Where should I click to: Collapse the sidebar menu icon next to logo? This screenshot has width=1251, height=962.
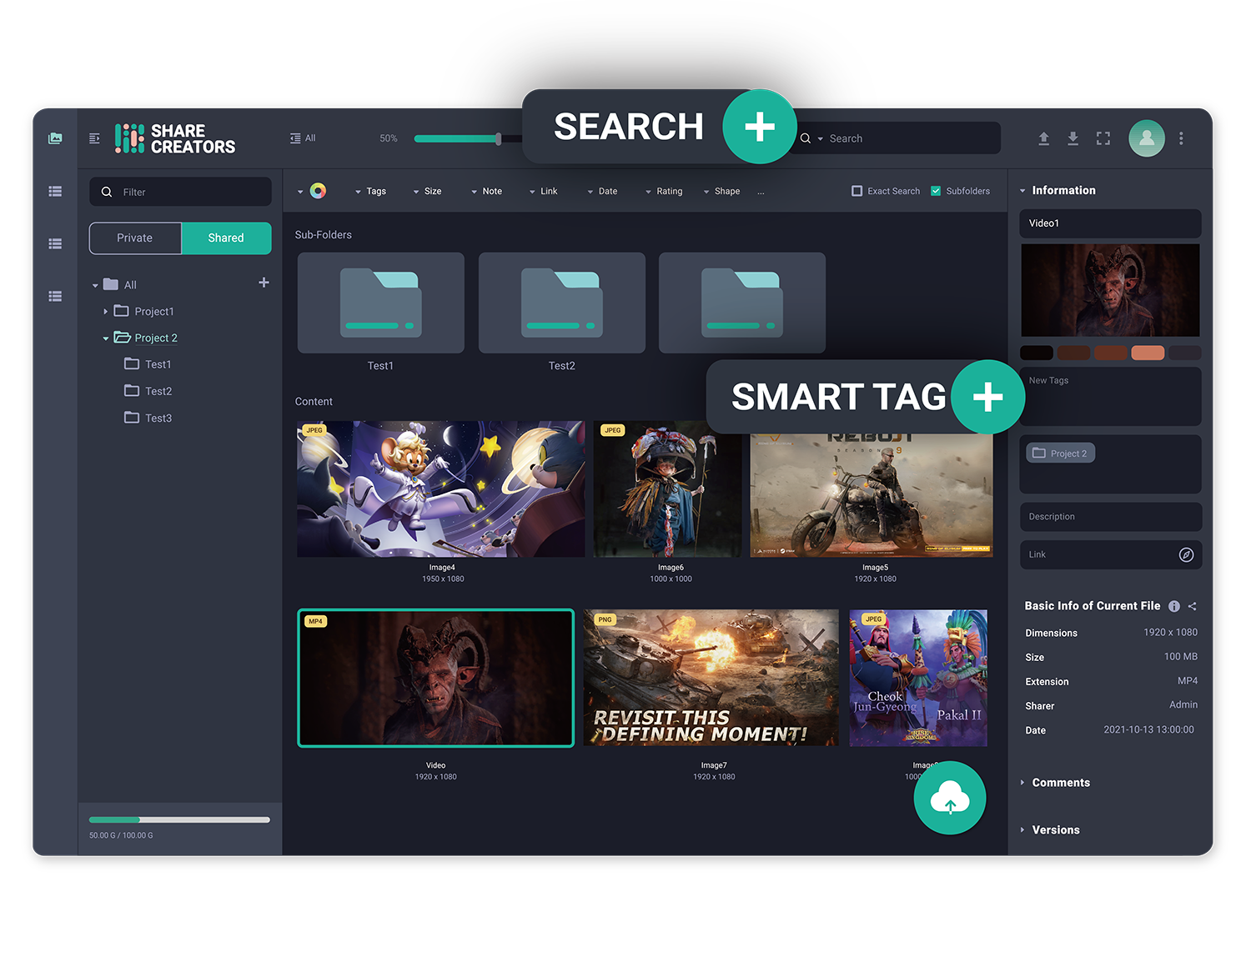94,138
